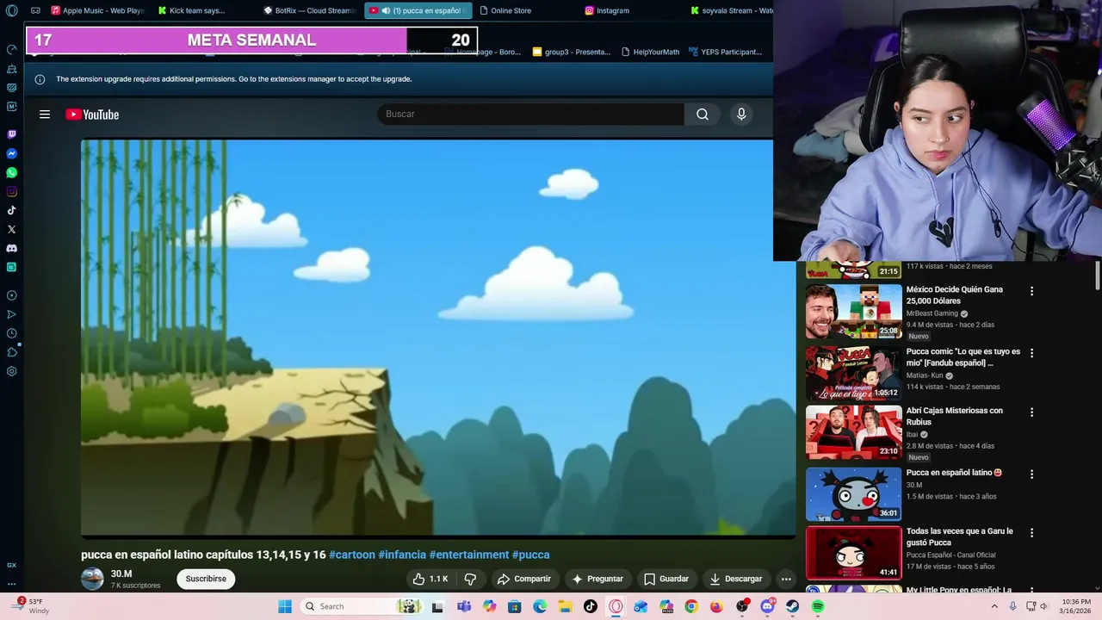Open Pucca comic fandub thumbnail
This screenshot has height=620, width=1102.
coord(853,373)
